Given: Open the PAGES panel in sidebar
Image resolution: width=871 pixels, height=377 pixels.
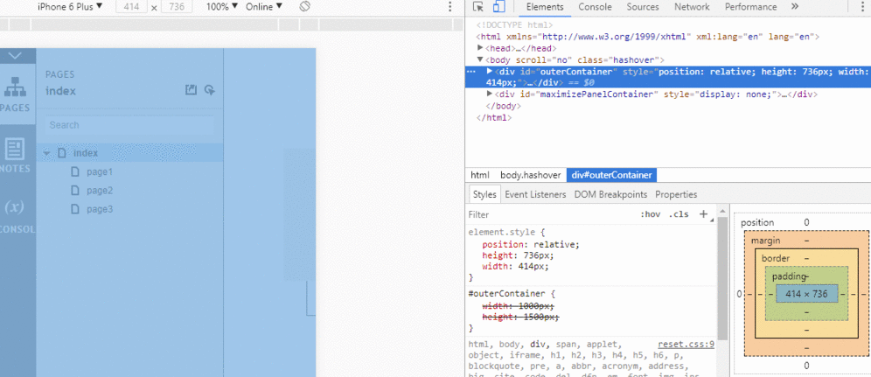Looking at the screenshot, I should coord(15,94).
